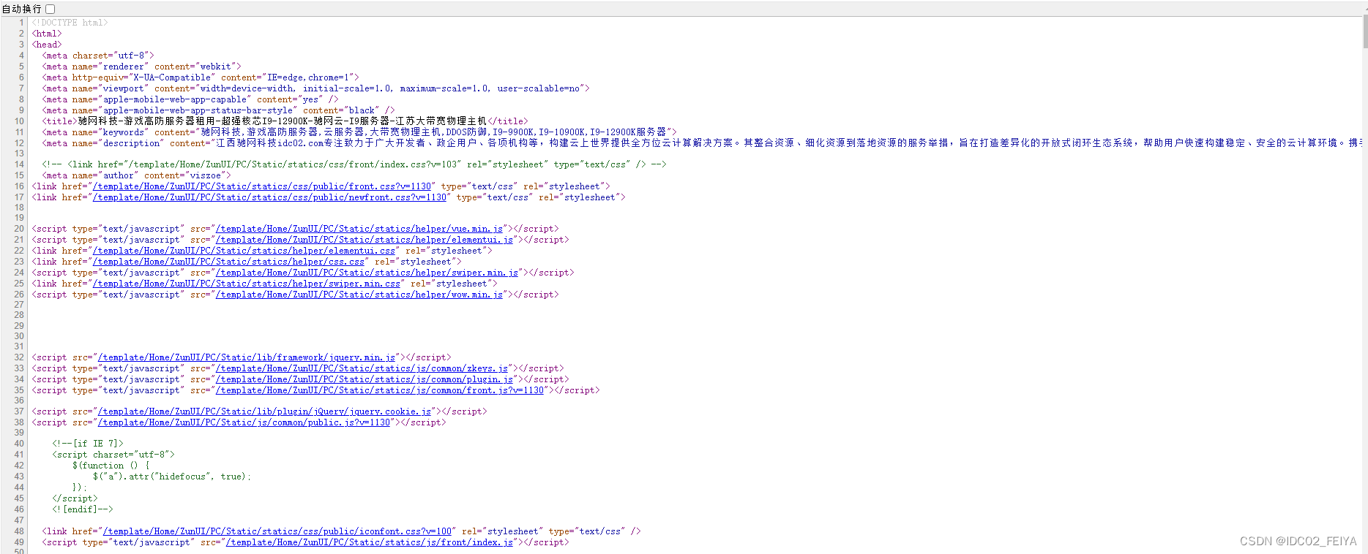Open the elementui.css stylesheet link
Screen dimensions: 1368x554
(244, 251)
